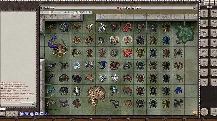Nudge grid up with the up arrow
Screen dimensions: 217x121
[x=62, y=12]
